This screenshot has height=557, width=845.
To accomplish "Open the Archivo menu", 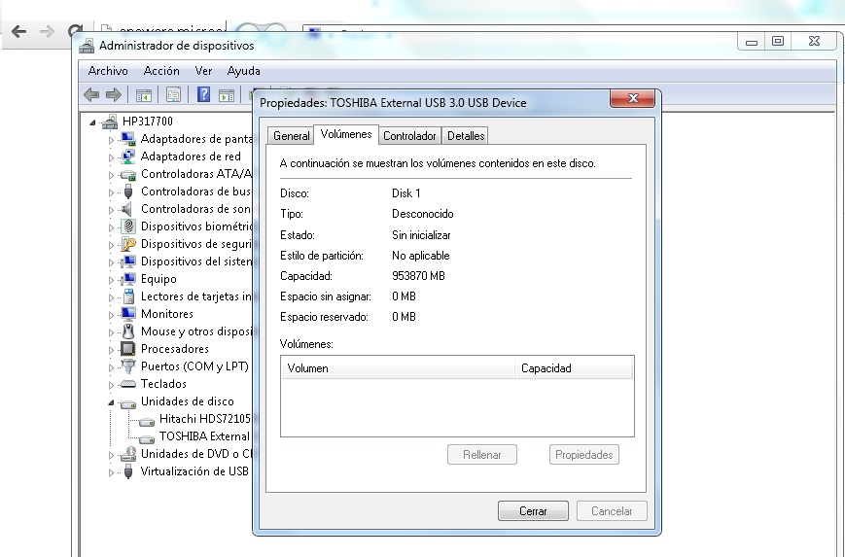I will (108, 71).
